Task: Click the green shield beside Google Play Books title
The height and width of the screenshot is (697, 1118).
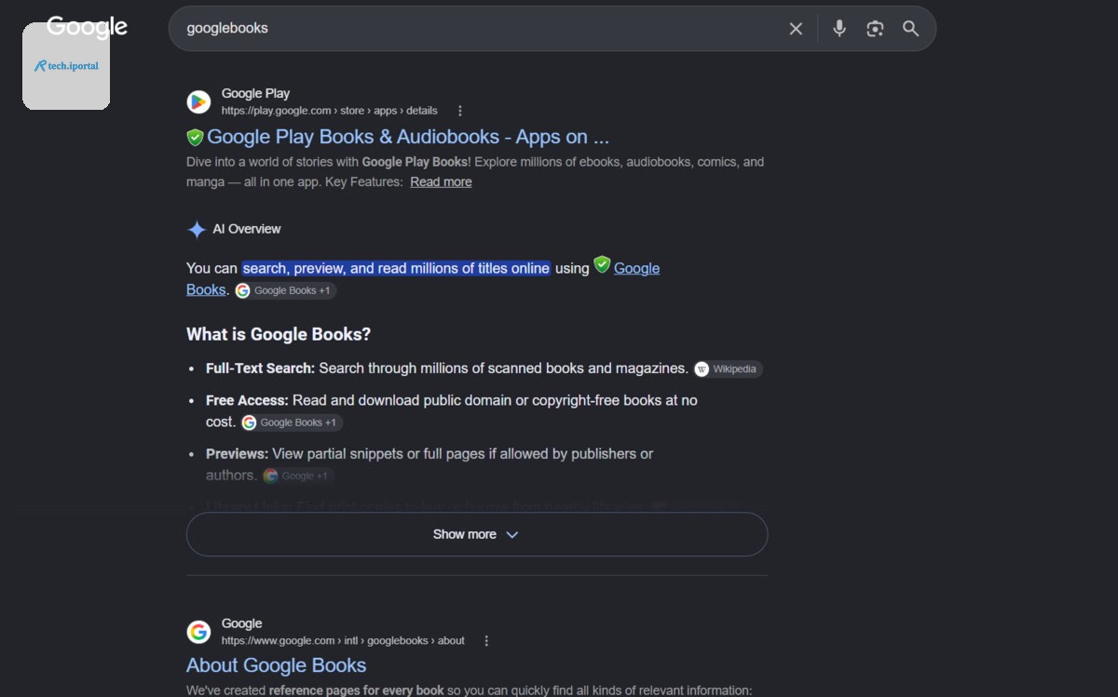Action: click(195, 138)
